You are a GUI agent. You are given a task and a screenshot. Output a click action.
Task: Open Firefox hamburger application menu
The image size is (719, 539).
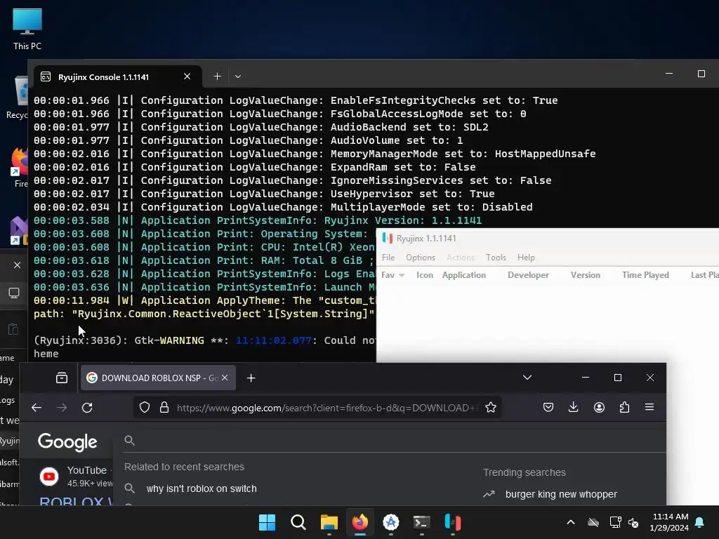point(649,408)
